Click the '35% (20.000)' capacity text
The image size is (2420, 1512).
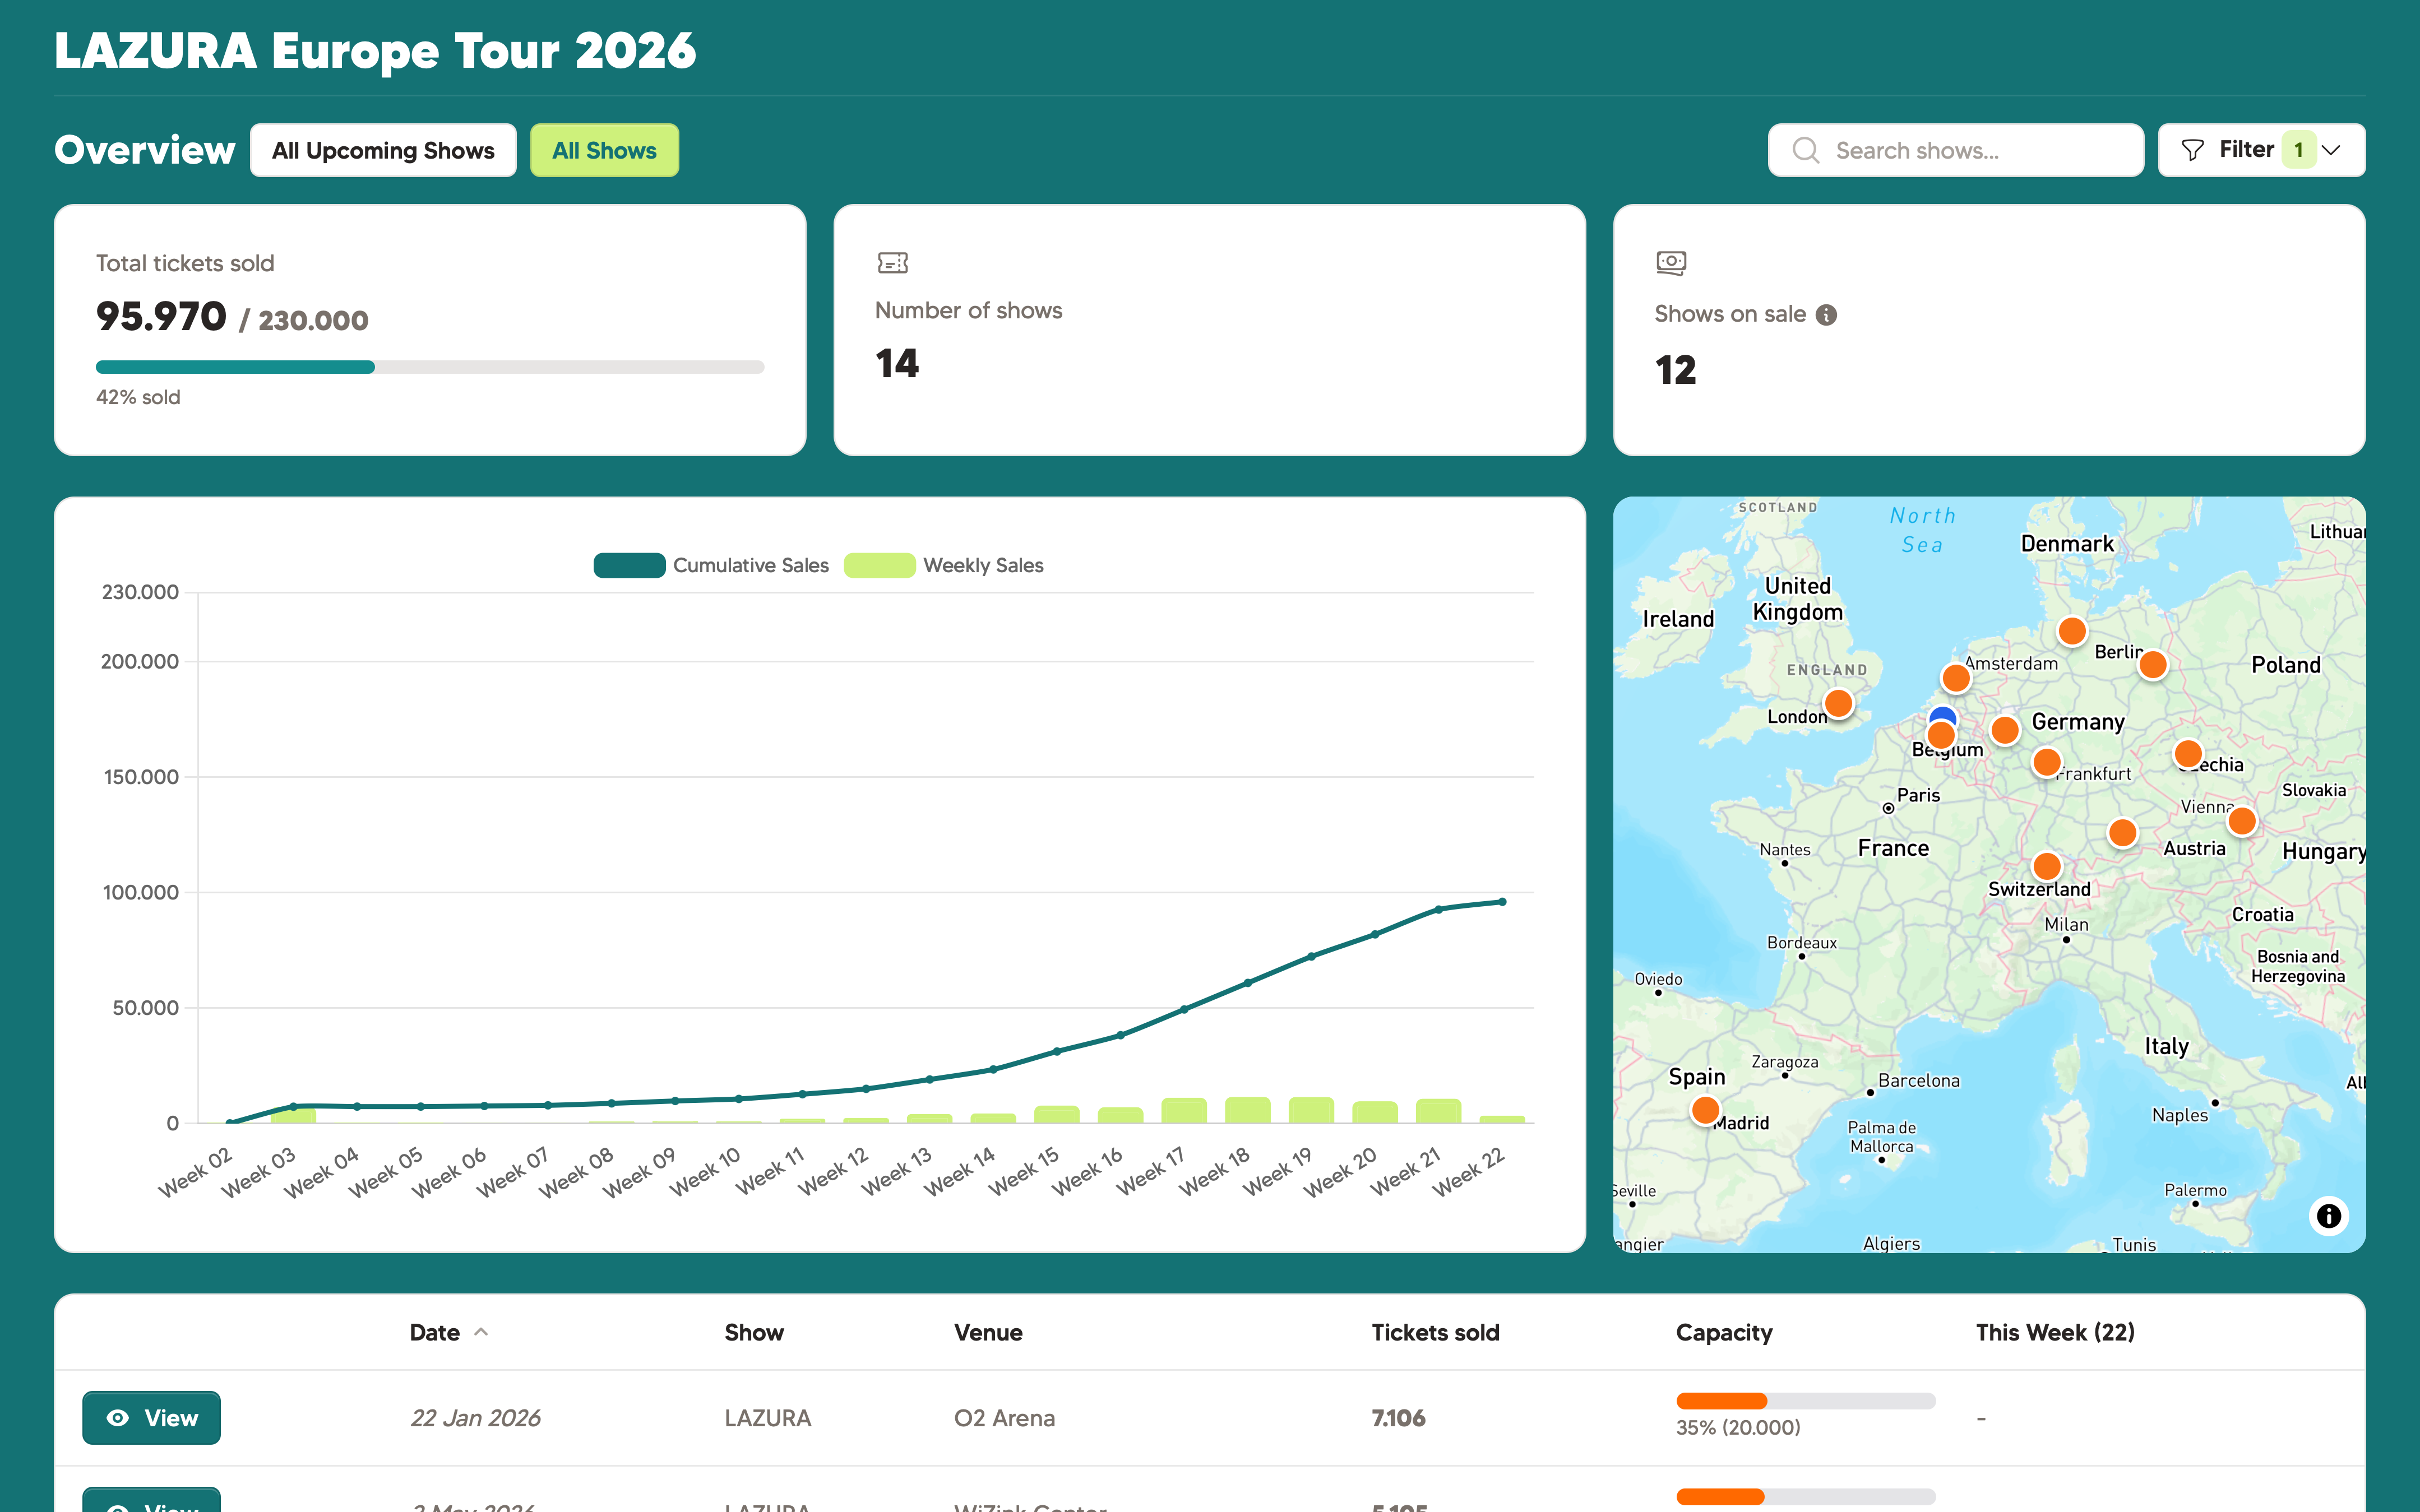1738,1428
